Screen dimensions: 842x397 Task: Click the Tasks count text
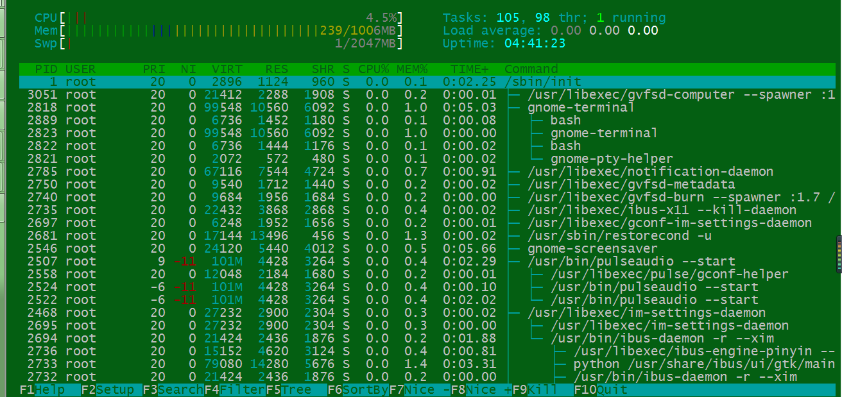pos(554,17)
